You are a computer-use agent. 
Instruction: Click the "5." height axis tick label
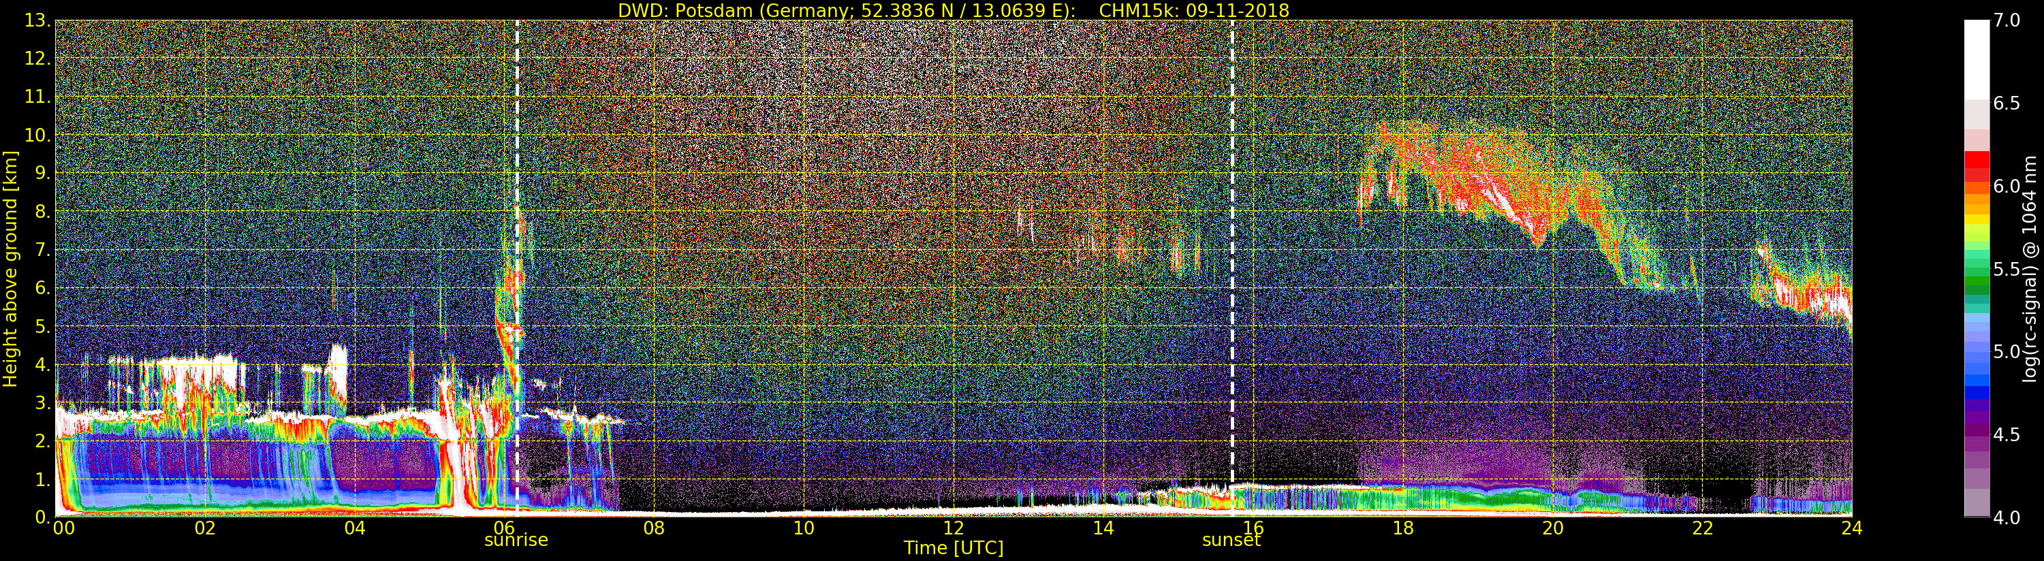click(x=42, y=326)
